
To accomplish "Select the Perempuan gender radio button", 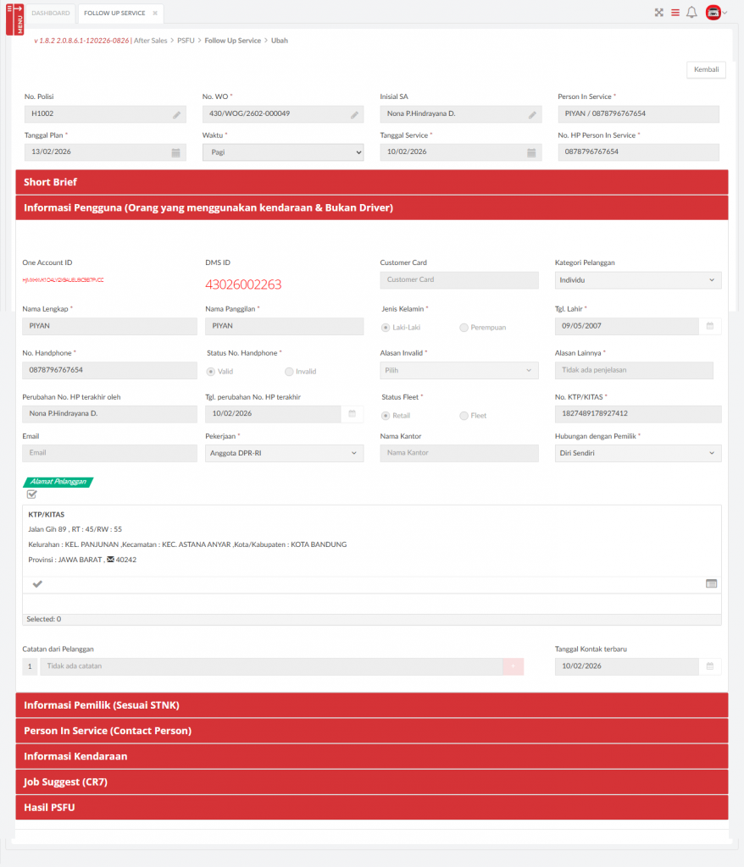I will 464,327.
